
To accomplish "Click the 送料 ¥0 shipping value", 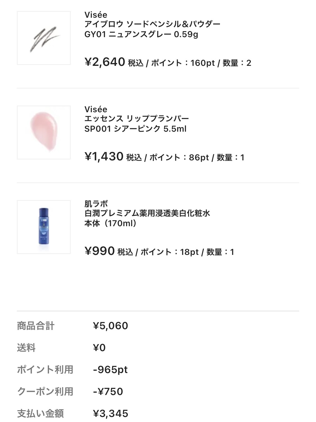I will (x=99, y=348).
